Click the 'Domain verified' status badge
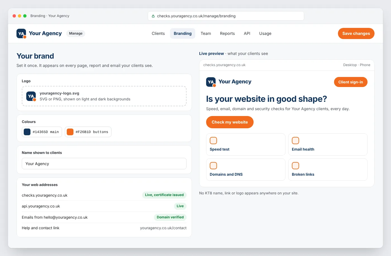The height and width of the screenshot is (256, 391). [170, 217]
